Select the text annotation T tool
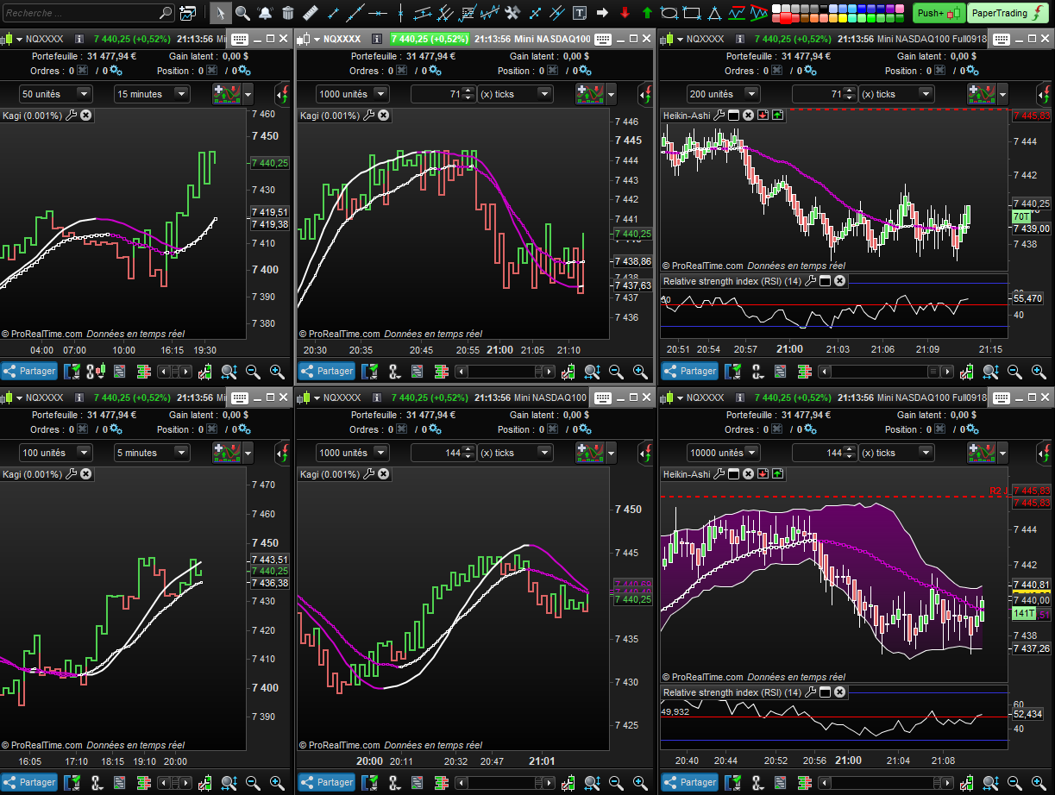Viewport: 1055px width, 795px height. [x=579, y=13]
